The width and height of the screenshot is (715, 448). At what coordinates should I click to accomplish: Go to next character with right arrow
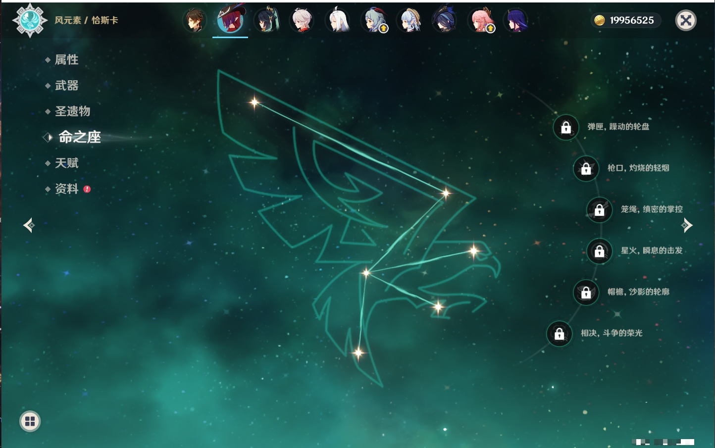point(687,225)
